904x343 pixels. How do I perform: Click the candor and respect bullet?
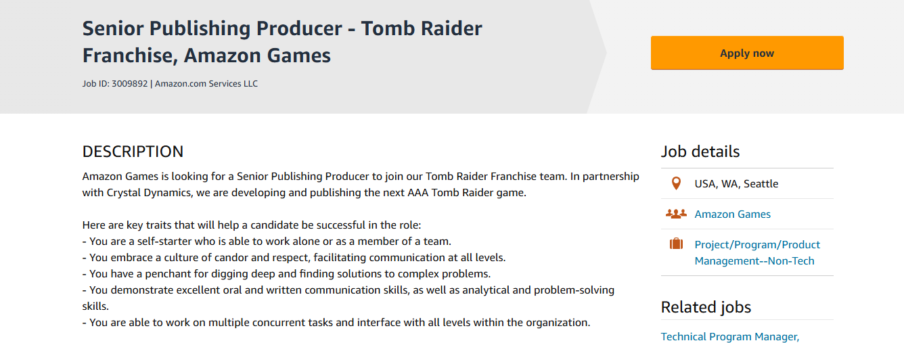pyautogui.click(x=294, y=257)
